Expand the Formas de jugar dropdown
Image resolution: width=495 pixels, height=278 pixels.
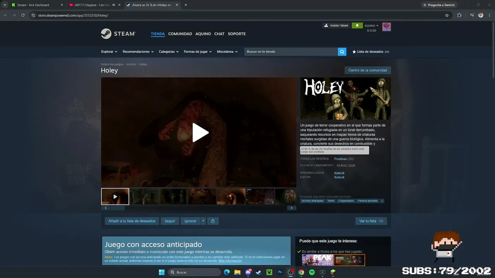(198, 52)
